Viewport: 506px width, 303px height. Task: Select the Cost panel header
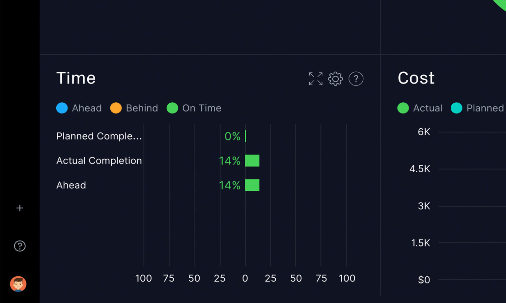point(416,78)
